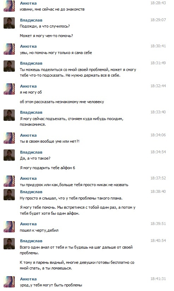
Task: Open Анютка name link at 18:30:41
Action: [x=28, y=46]
